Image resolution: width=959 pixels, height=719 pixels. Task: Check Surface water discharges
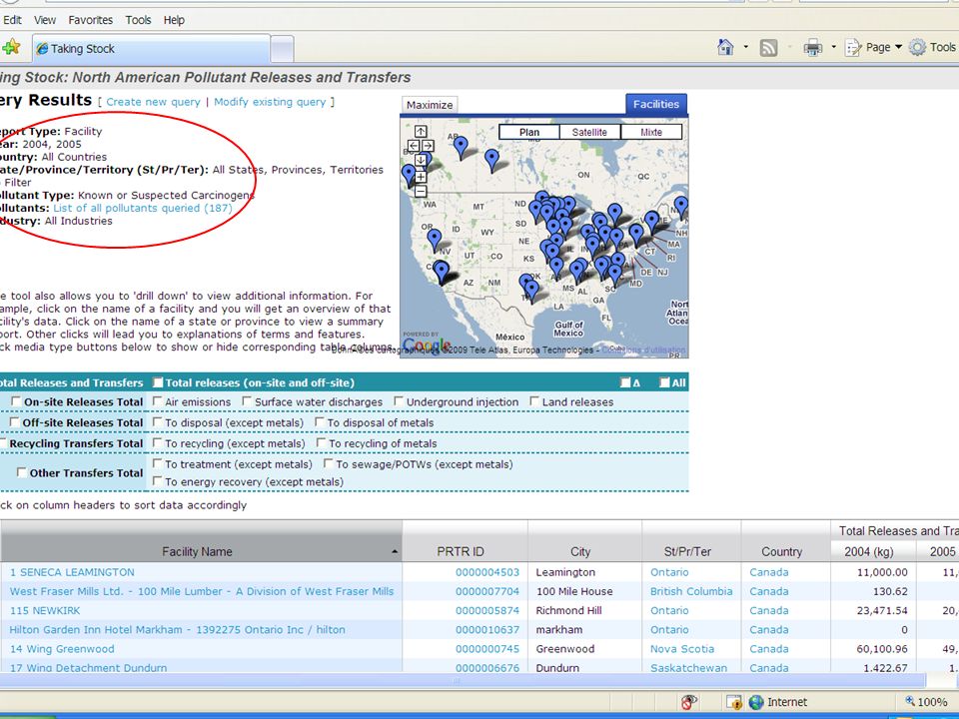click(247, 401)
